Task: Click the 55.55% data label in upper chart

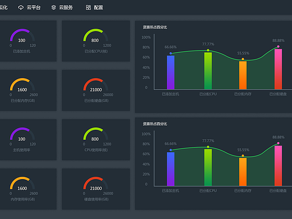Action: click(x=243, y=53)
